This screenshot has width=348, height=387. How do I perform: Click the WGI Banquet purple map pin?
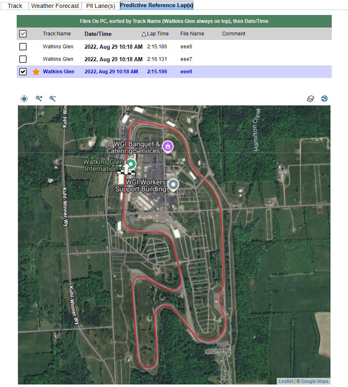coord(168,146)
